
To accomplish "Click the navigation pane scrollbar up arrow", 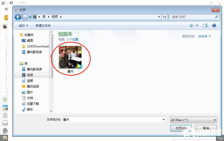I will 51,32.
